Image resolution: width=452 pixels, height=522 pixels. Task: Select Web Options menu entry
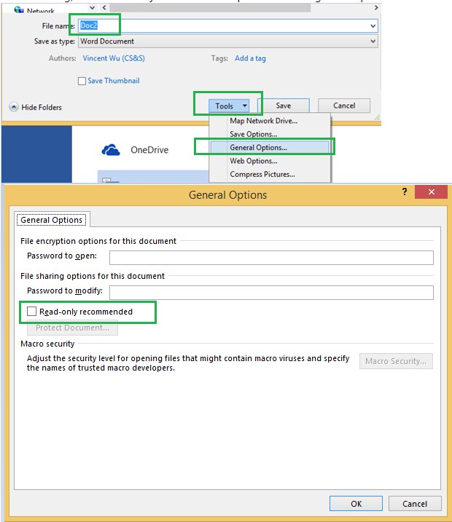click(x=270, y=161)
